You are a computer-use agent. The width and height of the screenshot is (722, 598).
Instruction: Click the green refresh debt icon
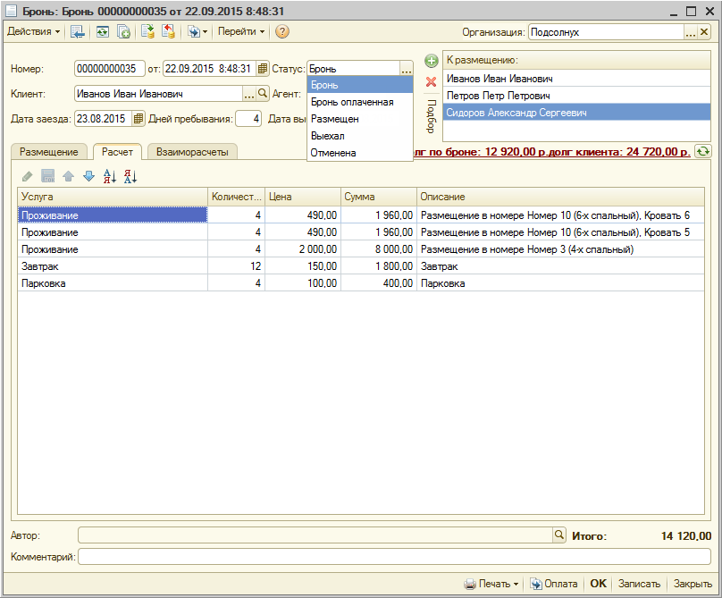(703, 152)
